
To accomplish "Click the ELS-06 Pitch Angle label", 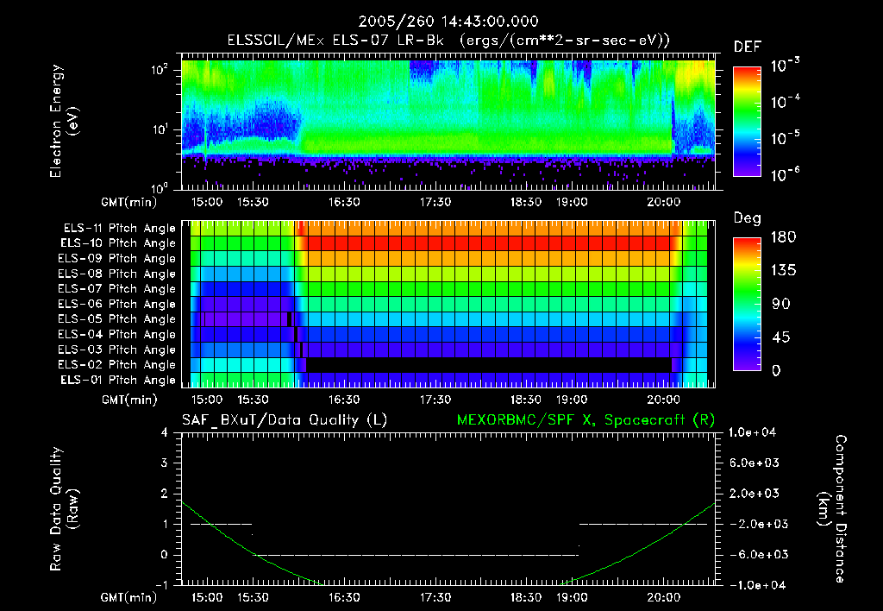I will (x=118, y=305).
